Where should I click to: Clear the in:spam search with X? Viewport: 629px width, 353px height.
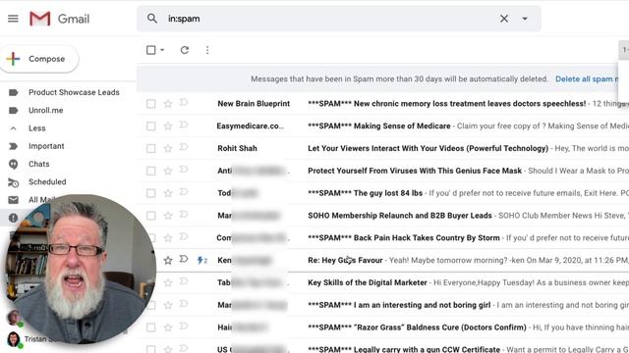(x=504, y=19)
